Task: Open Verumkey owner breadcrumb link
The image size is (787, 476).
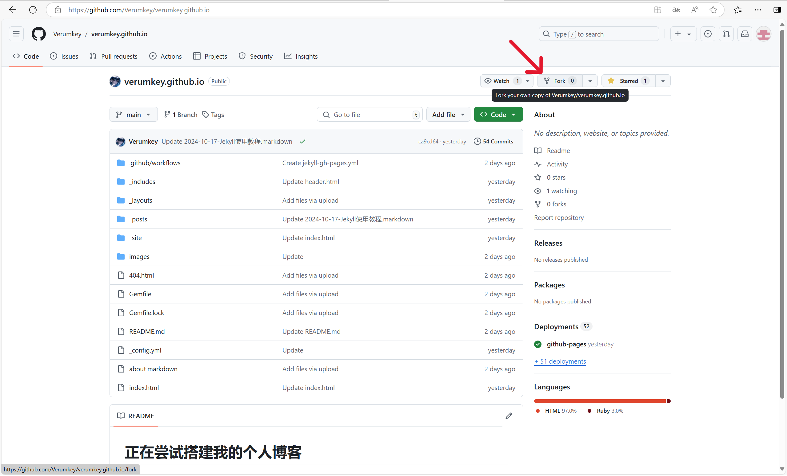Action: click(x=67, y=34)
